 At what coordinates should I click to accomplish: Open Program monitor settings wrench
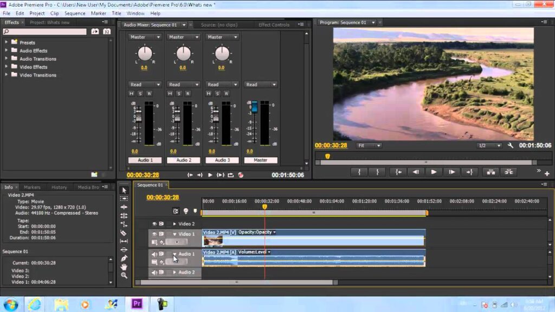pyautogui.click(x=511, y=145)
